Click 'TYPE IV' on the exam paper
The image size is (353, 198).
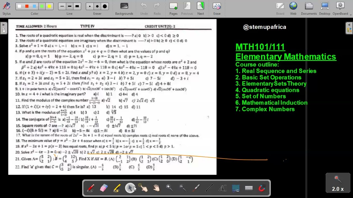pyautogui.click(x=87, y=26)
